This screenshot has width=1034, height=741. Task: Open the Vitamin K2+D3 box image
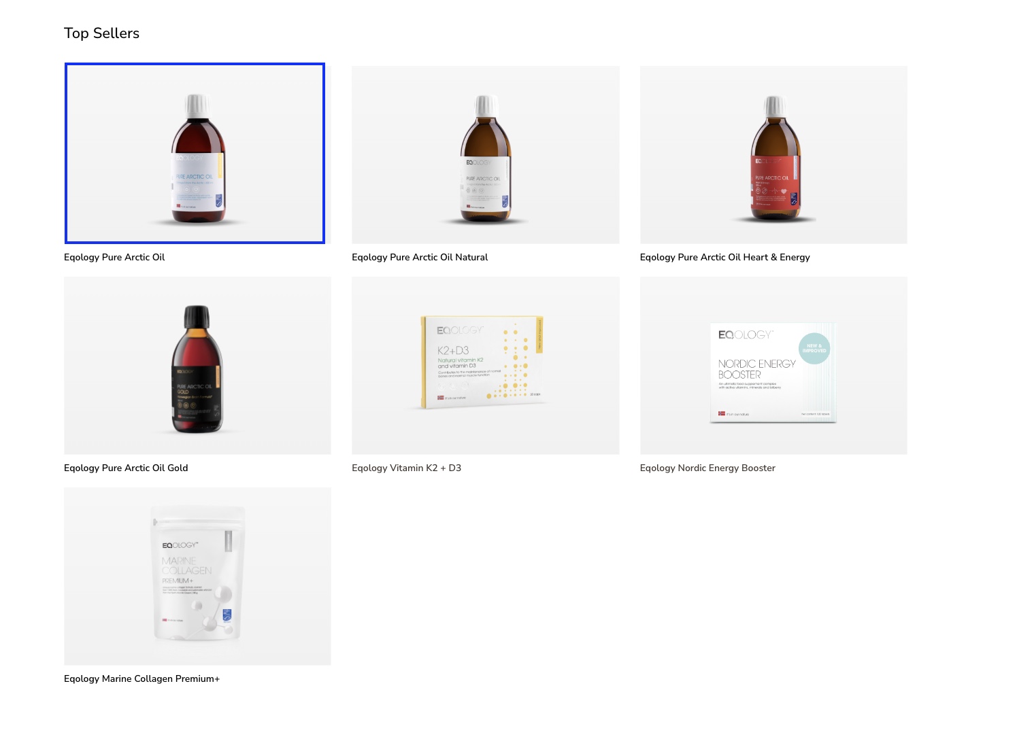(x=485, y=366)
